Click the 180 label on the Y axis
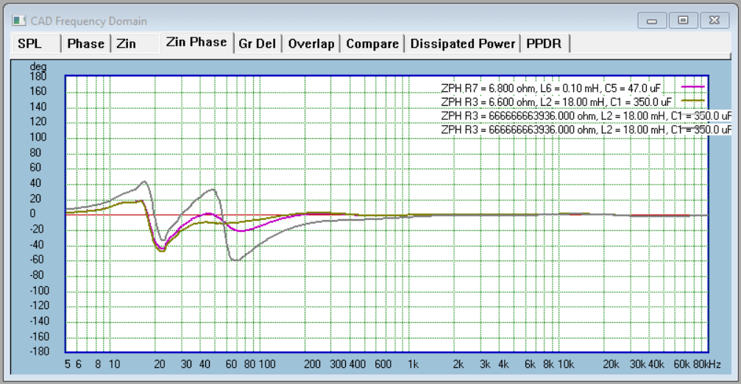The image size is (741, 384). pos(38,77)
